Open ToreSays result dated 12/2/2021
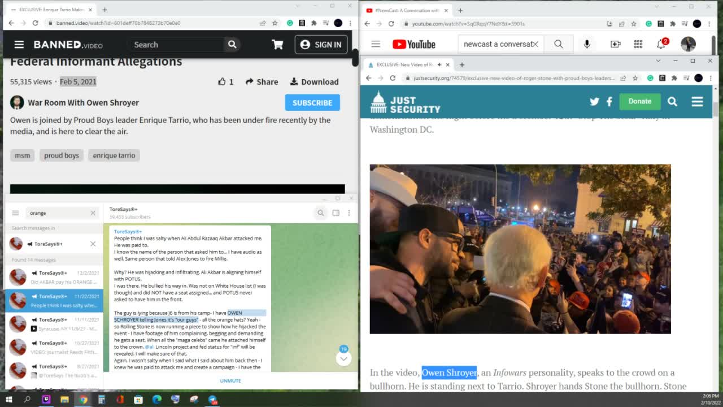The height and width of the screenshot is (407, 723). tap(54, 277)
